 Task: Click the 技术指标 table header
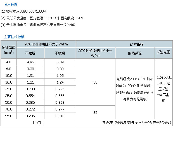(x=137, y=44)
